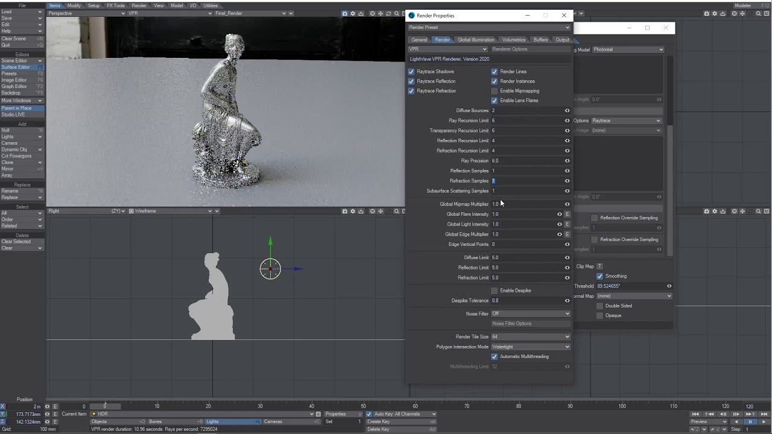
Task: Click the zoom magnifier in the top viewport header
Action: (x=397, y=13)
